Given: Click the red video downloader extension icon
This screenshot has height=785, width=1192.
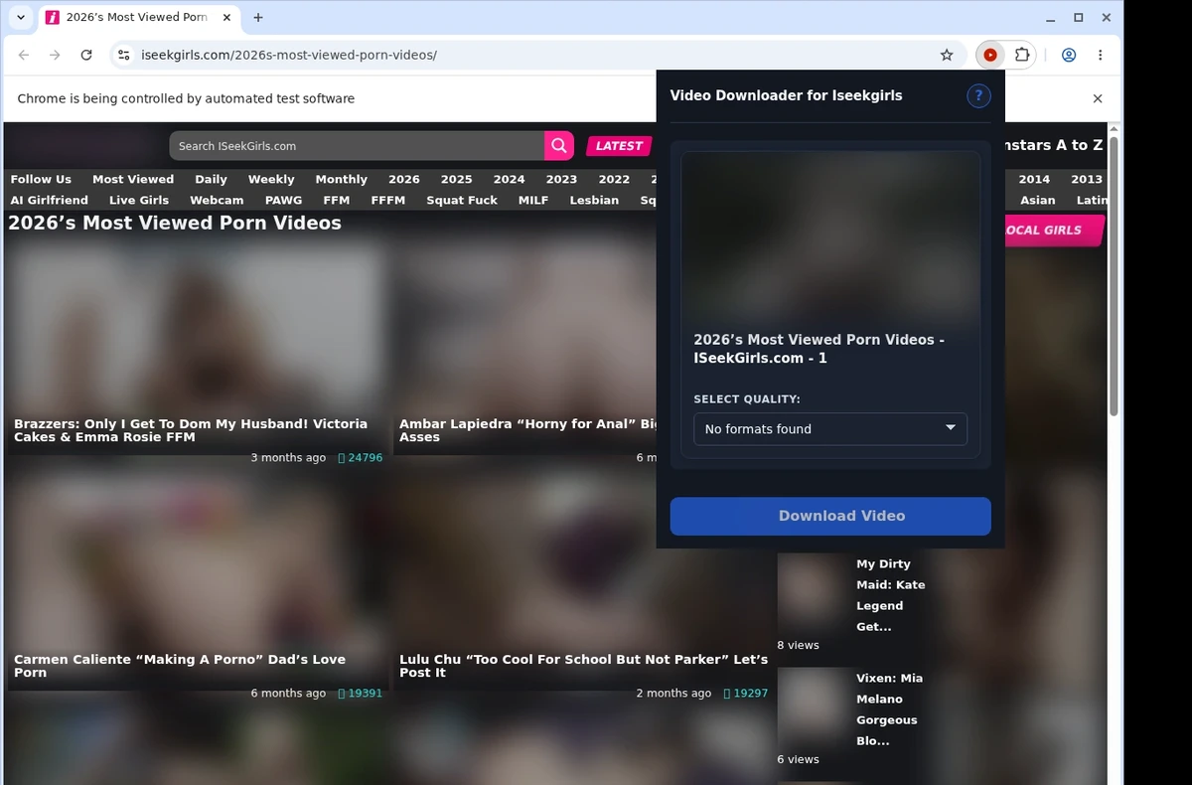Looking at the screenshot, I should pyautogui.click(x=990, y=56).
